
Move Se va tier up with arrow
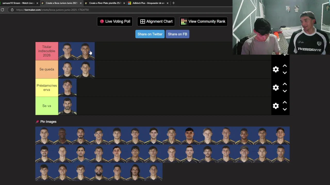(285, 103)
